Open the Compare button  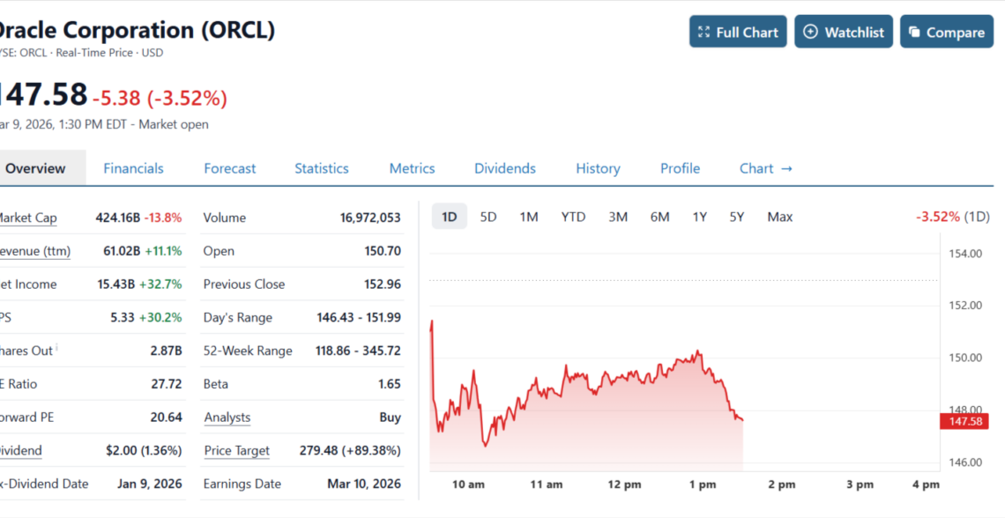947,32
